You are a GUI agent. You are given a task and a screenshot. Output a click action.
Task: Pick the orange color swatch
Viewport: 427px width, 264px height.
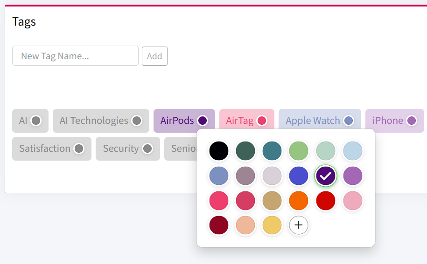[299, 201]
